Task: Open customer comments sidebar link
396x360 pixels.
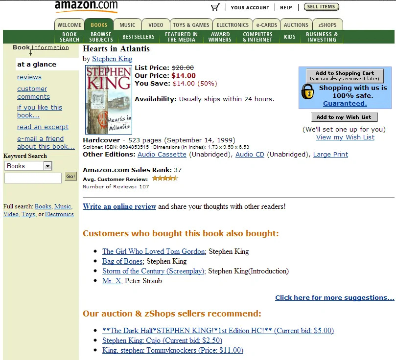Action: pyautogui.click(x=33, y=92)
